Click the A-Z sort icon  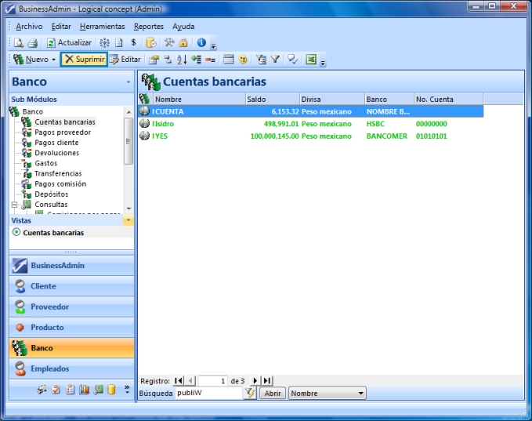181,60
